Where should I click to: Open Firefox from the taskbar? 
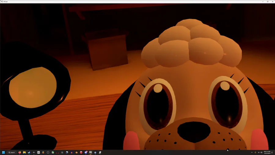(20, 152)
